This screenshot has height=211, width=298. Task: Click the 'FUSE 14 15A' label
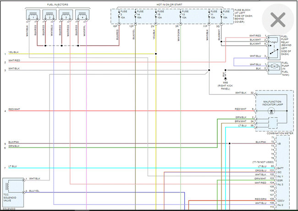click(x=140, y=15)
